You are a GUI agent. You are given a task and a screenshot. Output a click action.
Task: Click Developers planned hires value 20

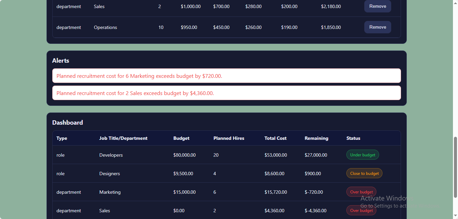(x=216, y=155)
